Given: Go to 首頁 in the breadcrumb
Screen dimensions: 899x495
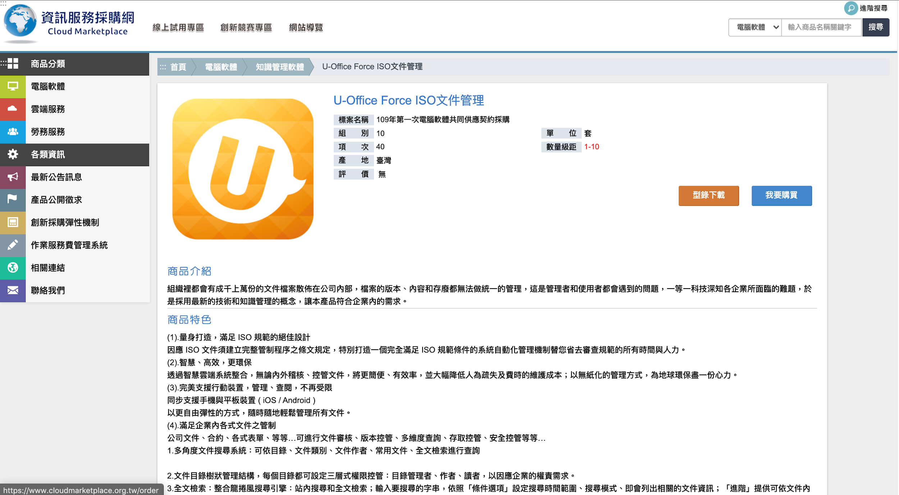Looking at the screenshot, I should tap(178, 67).
